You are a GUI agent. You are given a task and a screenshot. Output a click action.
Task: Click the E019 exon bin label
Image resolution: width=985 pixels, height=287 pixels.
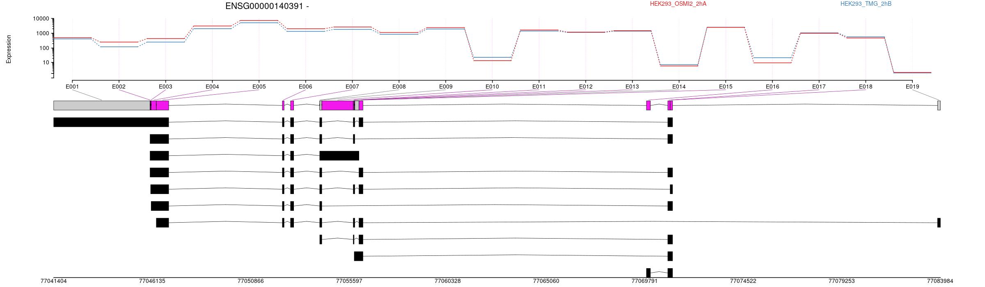pyautogui.click(x=912, y=87)
